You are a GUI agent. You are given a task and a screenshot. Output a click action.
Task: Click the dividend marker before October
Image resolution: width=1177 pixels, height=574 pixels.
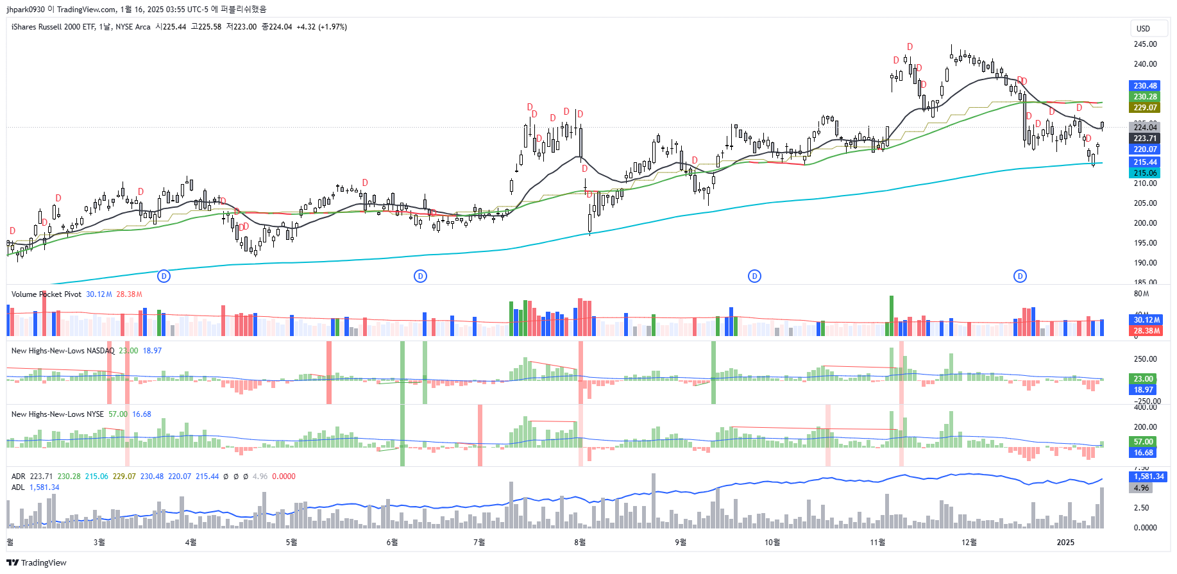pos(754,276)
